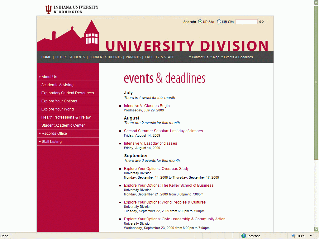Open the Kelley School of Business event
319x239 pixels.
pyautogui.click(x=169, y=185)
